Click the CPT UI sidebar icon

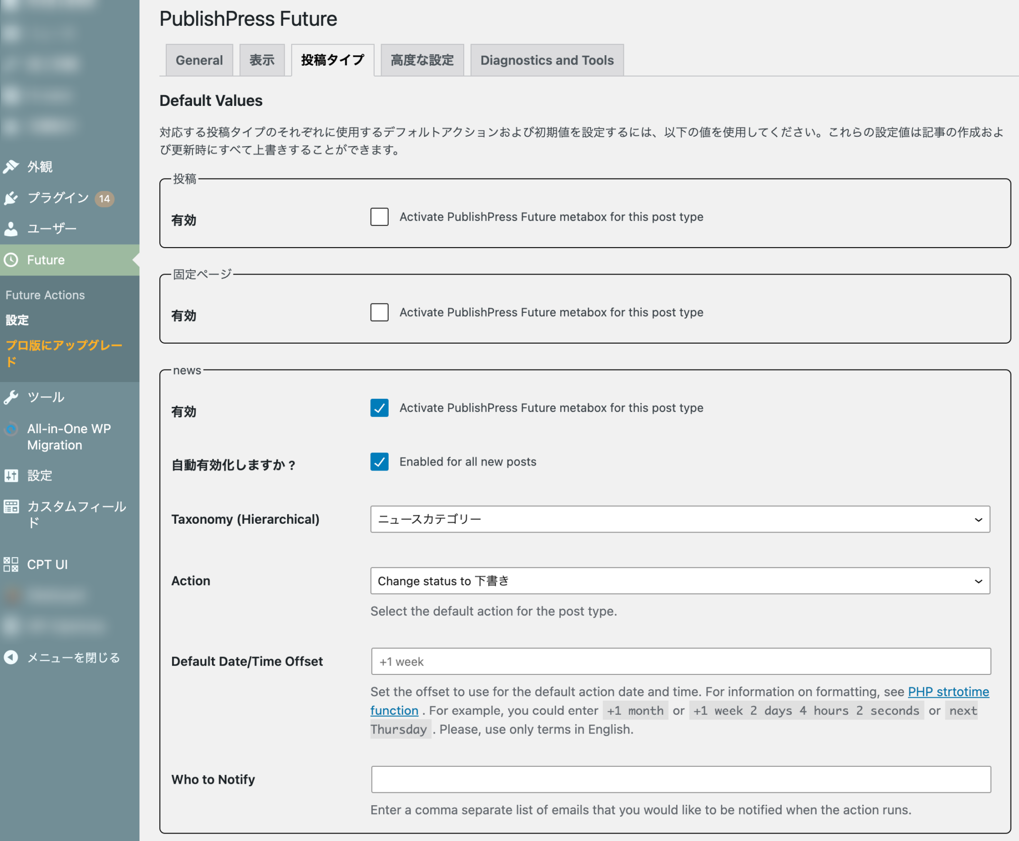11,564
